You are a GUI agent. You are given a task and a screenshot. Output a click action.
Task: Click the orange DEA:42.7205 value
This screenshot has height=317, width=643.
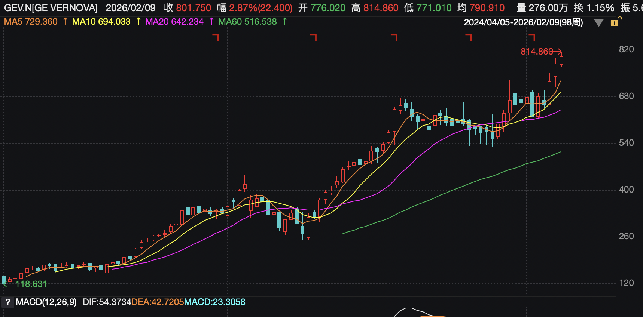tap(158, 302)
